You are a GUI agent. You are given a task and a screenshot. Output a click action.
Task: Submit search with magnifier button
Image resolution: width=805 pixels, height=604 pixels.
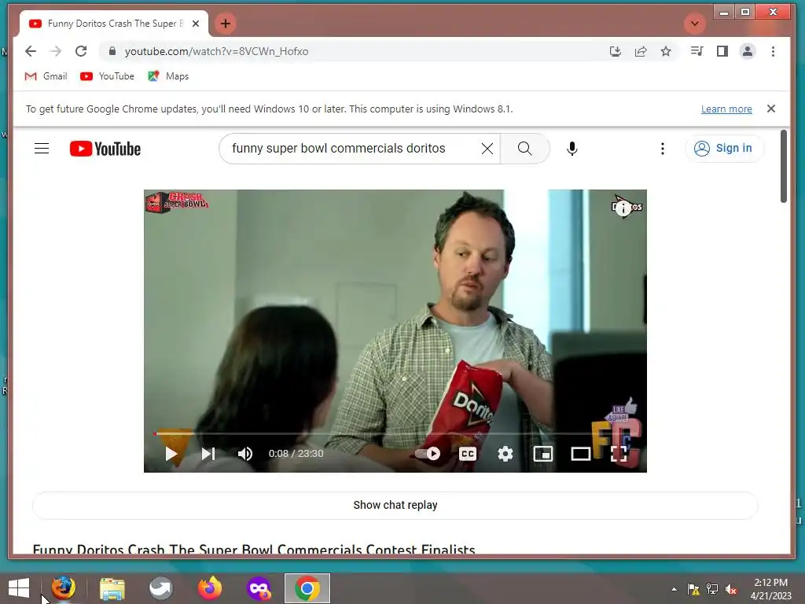[524, 149]
